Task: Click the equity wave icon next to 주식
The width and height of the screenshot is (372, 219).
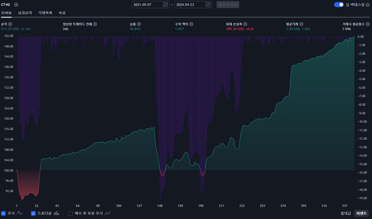Action: tap(20, 213)
